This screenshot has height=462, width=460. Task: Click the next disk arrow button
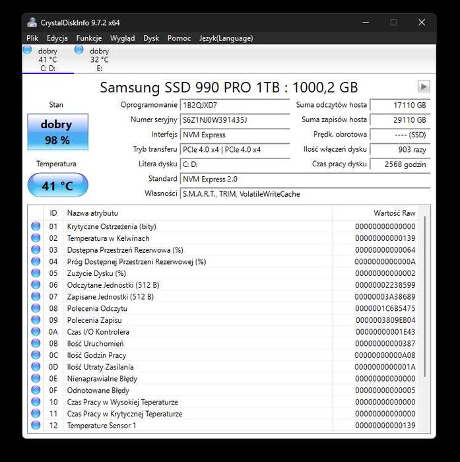(424, 86)
